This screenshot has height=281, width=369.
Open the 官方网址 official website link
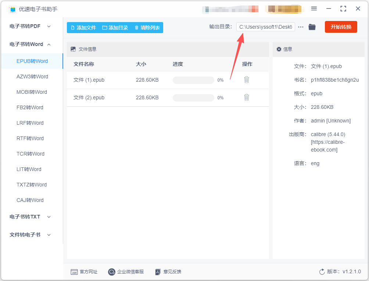(84, 272)
